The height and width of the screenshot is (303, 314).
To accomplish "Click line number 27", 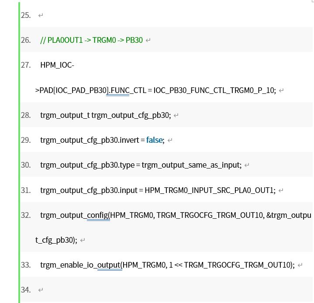I will [x=26, y=65].
